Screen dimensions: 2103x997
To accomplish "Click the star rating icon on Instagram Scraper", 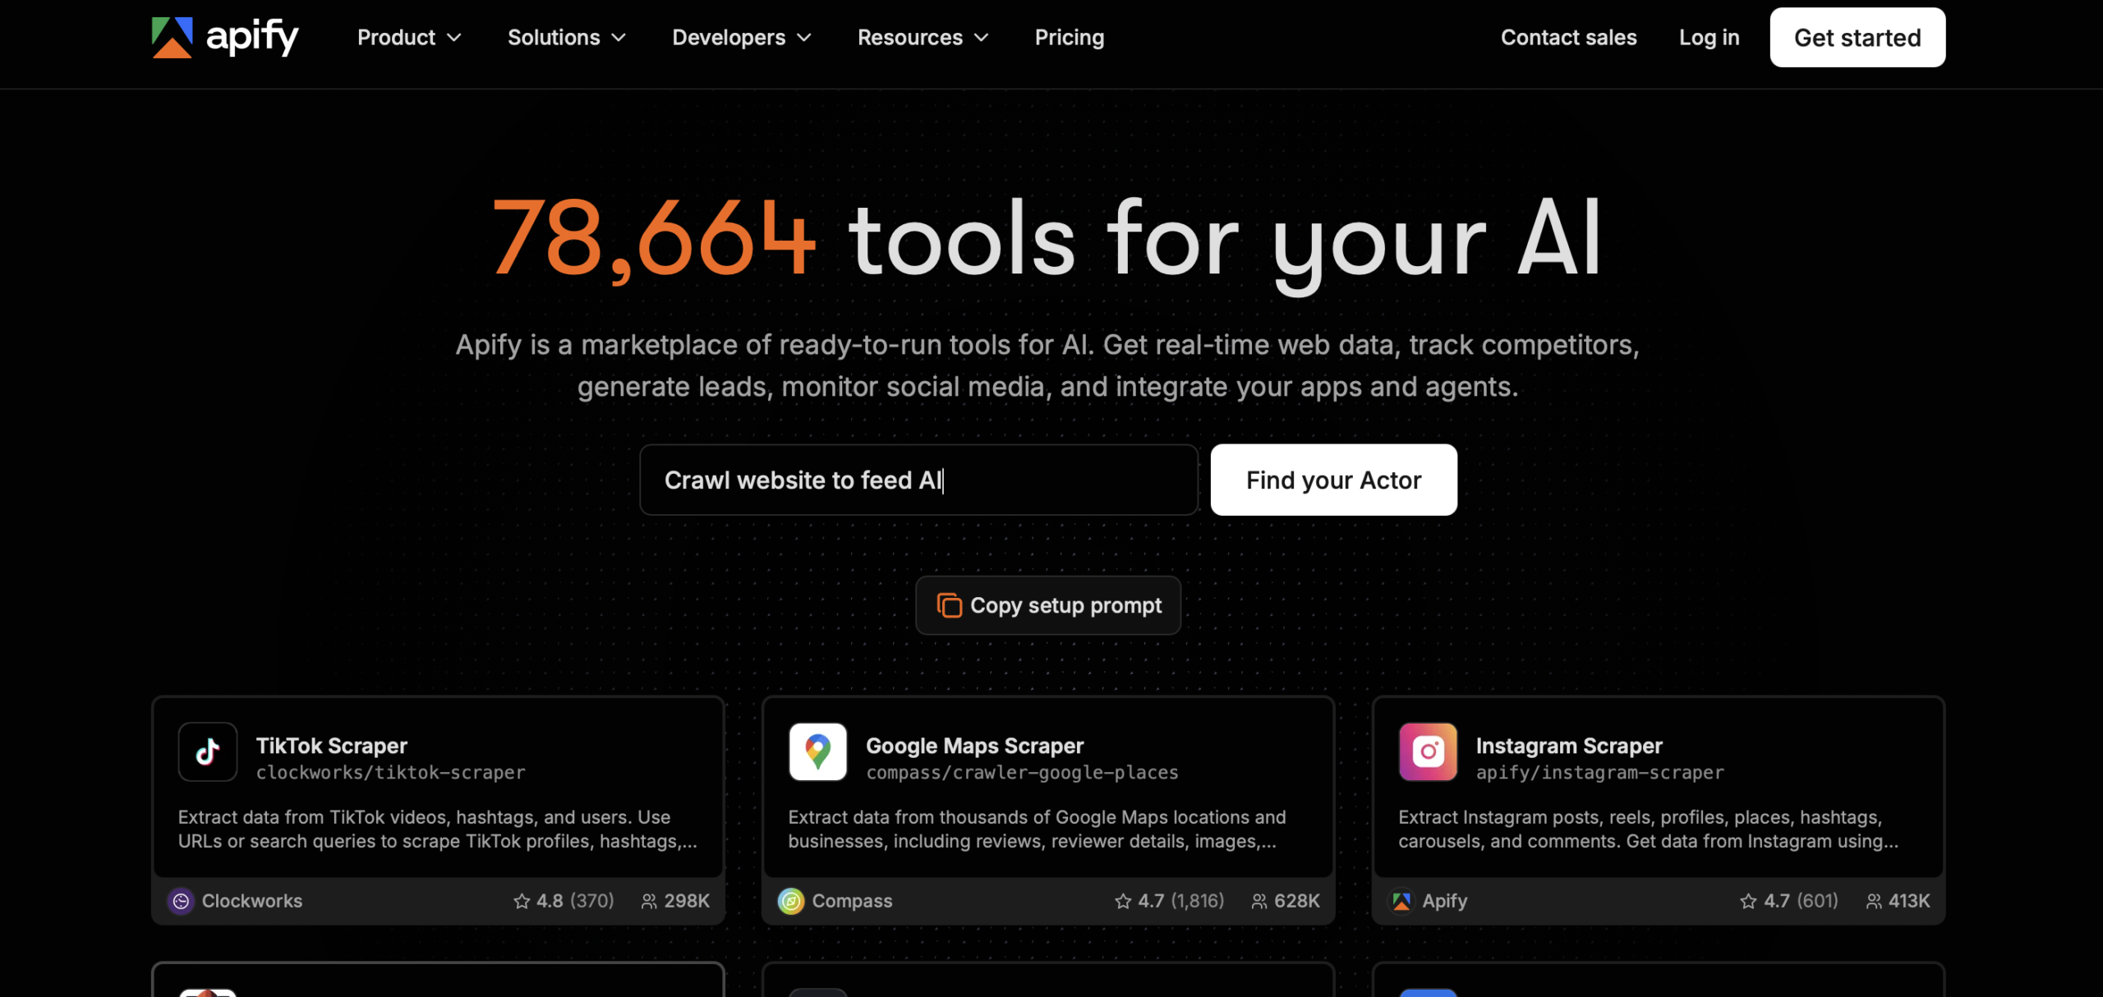I will [1748, 901].
